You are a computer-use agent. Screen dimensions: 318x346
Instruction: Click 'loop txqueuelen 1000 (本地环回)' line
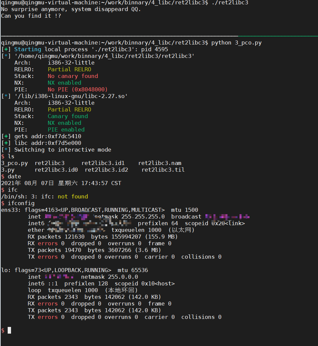pos(83,290)
